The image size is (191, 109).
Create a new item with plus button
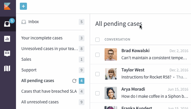(23, 6)
